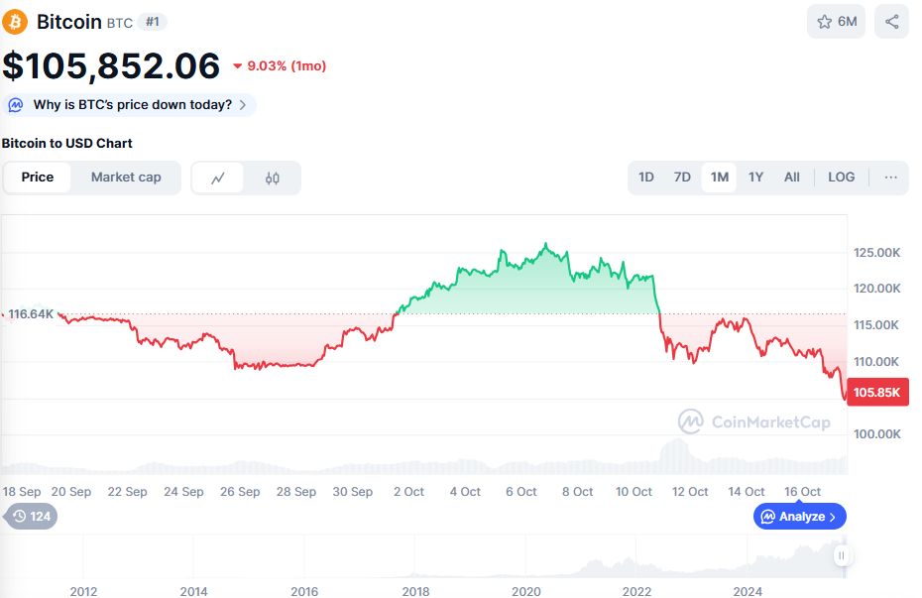Set chart range to All
Image resolution: width=922 pixels, height=598 pixels.
[x=791, y=177]
